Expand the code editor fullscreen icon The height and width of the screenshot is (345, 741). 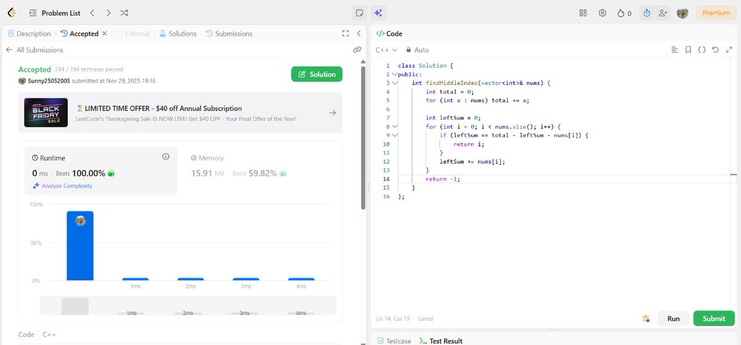729,50
